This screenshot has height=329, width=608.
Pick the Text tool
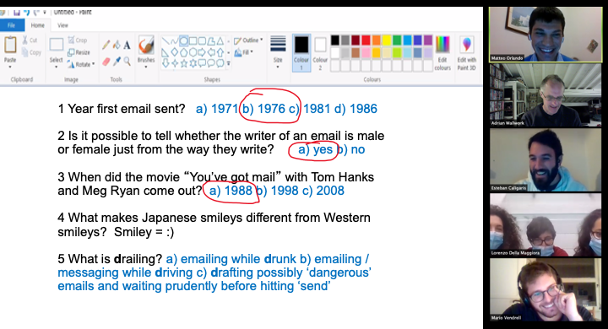127,46
